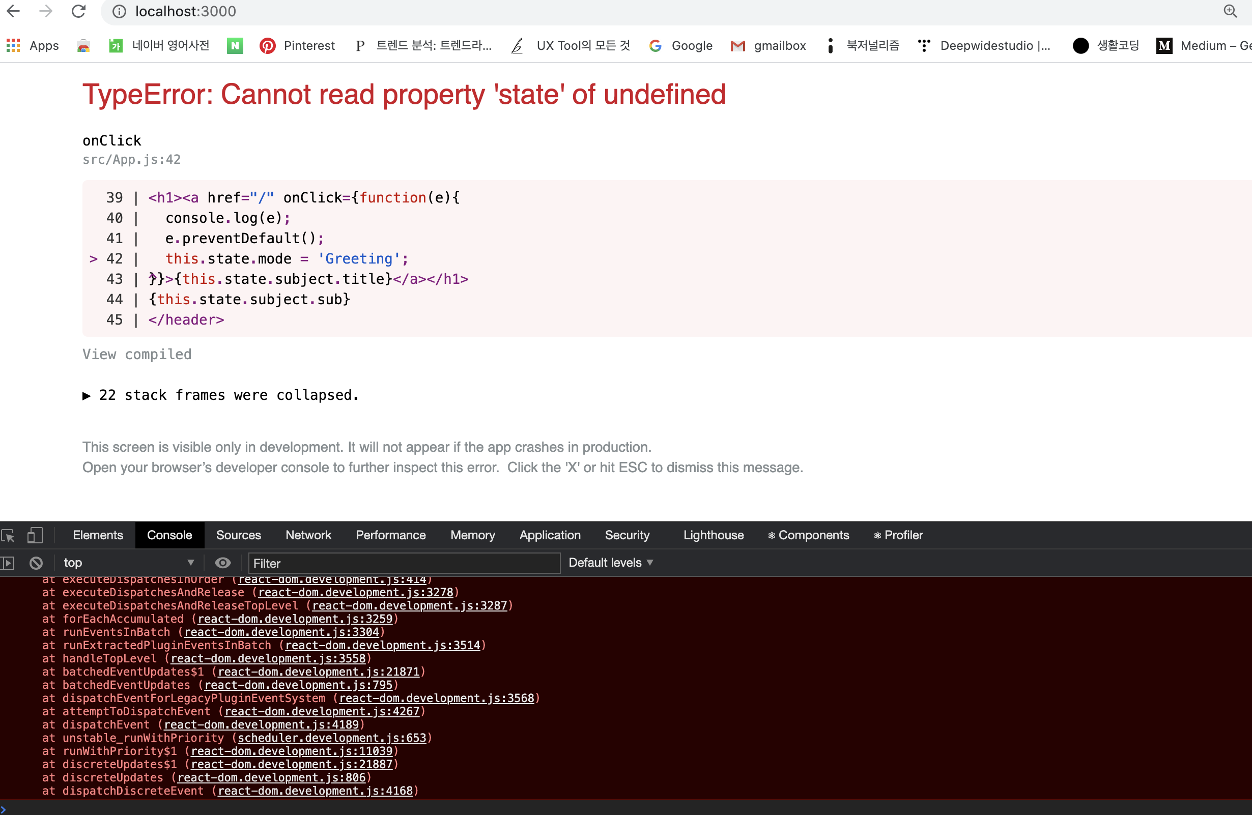
Task: Click the browser reload icon
Action: click(x=79, y=12)
